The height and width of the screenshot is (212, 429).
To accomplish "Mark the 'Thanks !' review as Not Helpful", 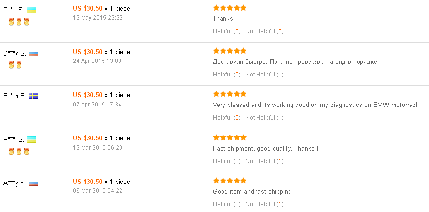I will click(264, 31).
